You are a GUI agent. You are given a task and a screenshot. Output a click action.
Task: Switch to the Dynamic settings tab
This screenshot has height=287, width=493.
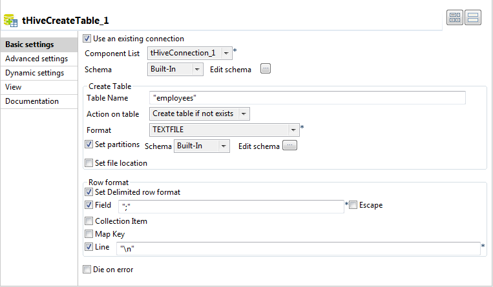34,73
